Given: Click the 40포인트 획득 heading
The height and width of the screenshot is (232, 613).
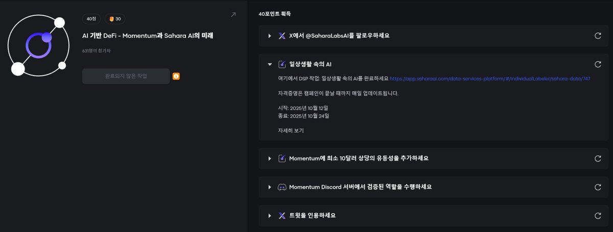Looking at the screenshot, I should click(x=275, y=14).
